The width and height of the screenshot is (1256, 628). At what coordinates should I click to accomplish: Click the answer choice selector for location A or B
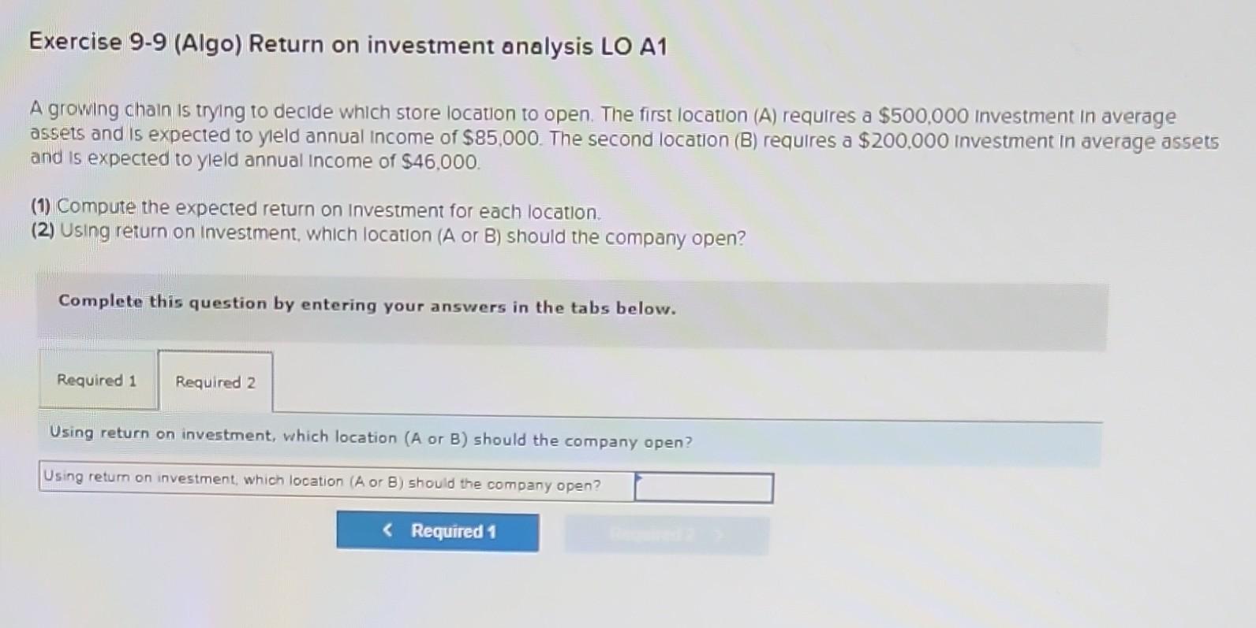pyautogui.click(x=705, y=487)
